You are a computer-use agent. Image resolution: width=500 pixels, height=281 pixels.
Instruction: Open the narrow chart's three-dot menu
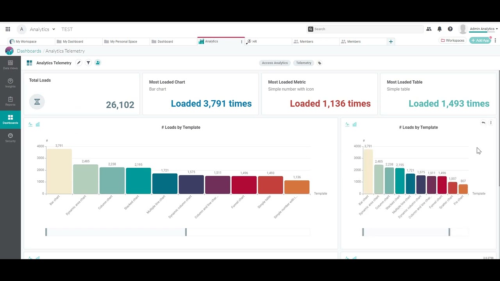491,123
